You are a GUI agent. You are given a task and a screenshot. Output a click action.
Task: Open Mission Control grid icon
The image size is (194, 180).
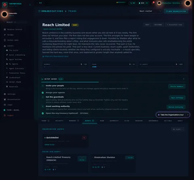[5, 29]
